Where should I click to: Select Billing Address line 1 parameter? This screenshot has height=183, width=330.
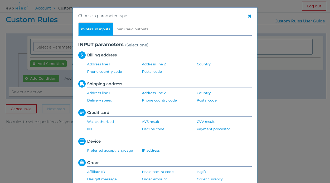(x=99, y=64)
